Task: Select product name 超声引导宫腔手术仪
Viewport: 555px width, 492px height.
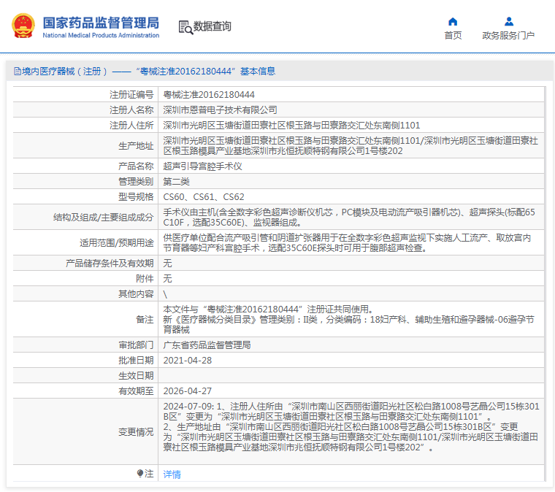Action: click(202, 166)
